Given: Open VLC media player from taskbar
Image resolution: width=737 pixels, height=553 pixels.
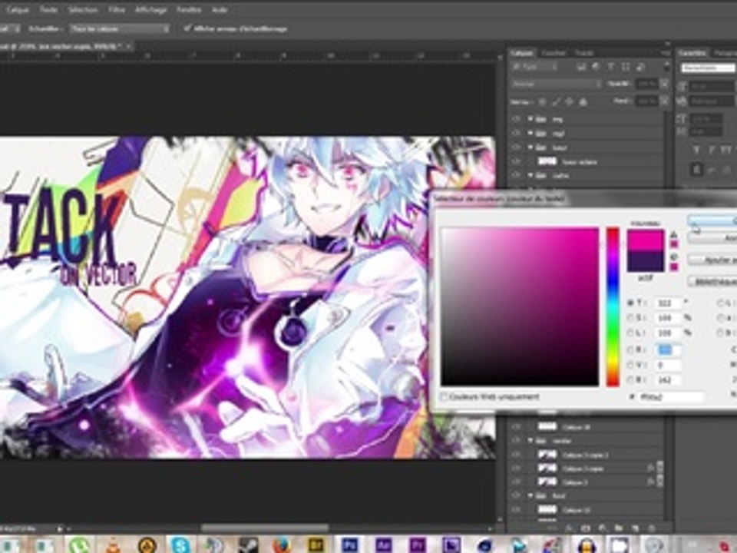Looking at the screenshot, I should [x=113, y=545].
